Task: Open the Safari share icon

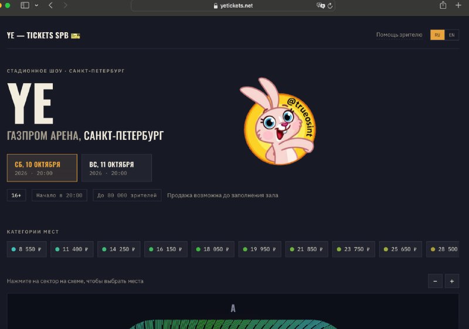Action: pyautogui.click(x=443, y=5)
